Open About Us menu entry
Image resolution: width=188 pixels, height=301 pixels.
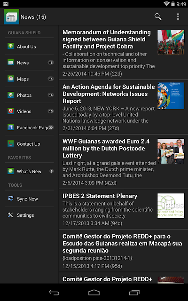[29, 47]
